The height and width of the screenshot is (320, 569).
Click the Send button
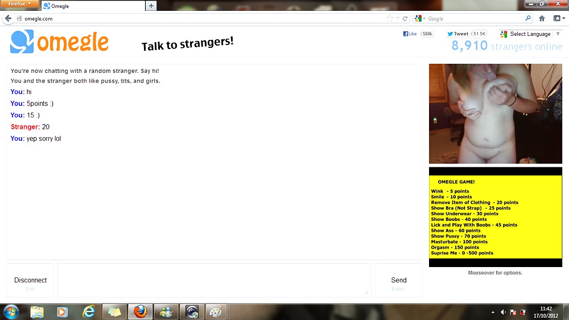pyautogui.click(x=398, y=280)
